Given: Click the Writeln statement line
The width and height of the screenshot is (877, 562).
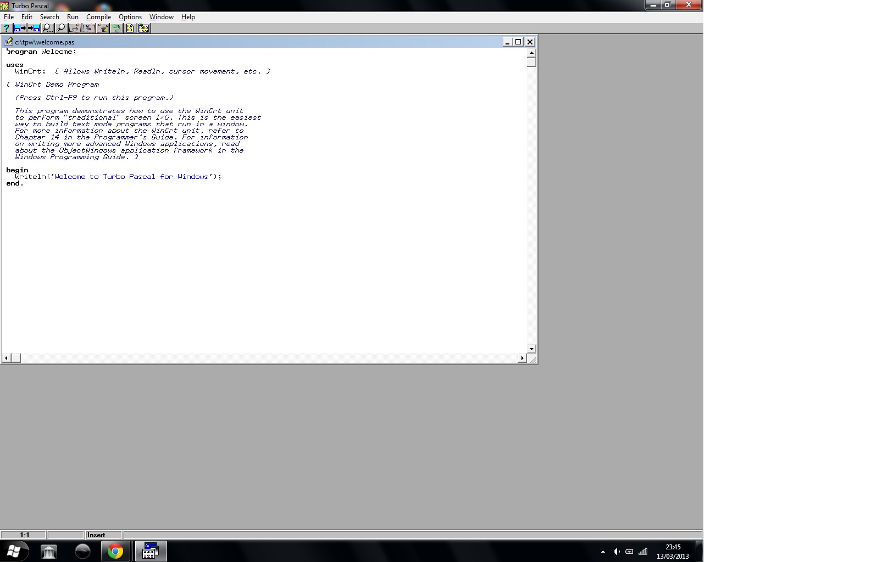Looking at the screenshot, I should click(x=118, y=177).
